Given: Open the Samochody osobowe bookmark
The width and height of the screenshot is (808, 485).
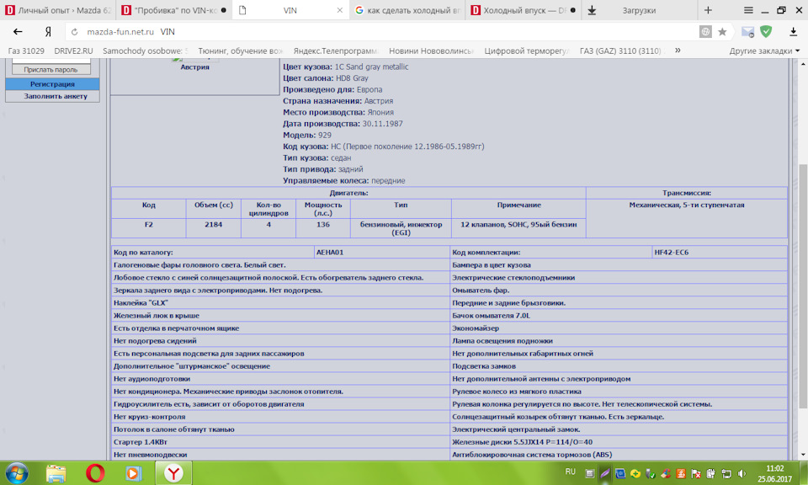Looking at the screenshot, I should [x=146, y=51].
